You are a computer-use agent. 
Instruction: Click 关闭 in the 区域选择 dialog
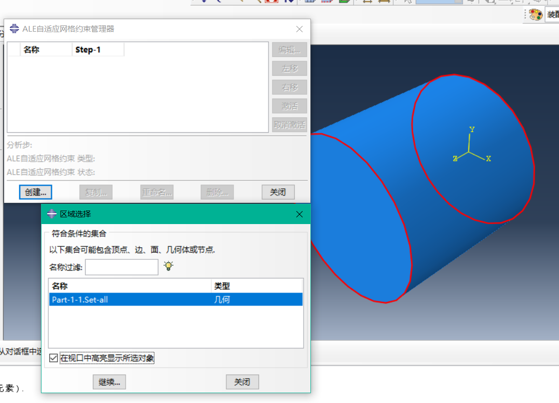click(x=242, y=382)
